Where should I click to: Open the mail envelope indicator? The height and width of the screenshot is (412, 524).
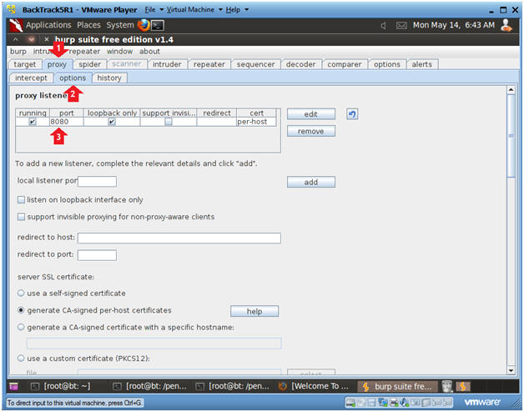pos(401,25)
